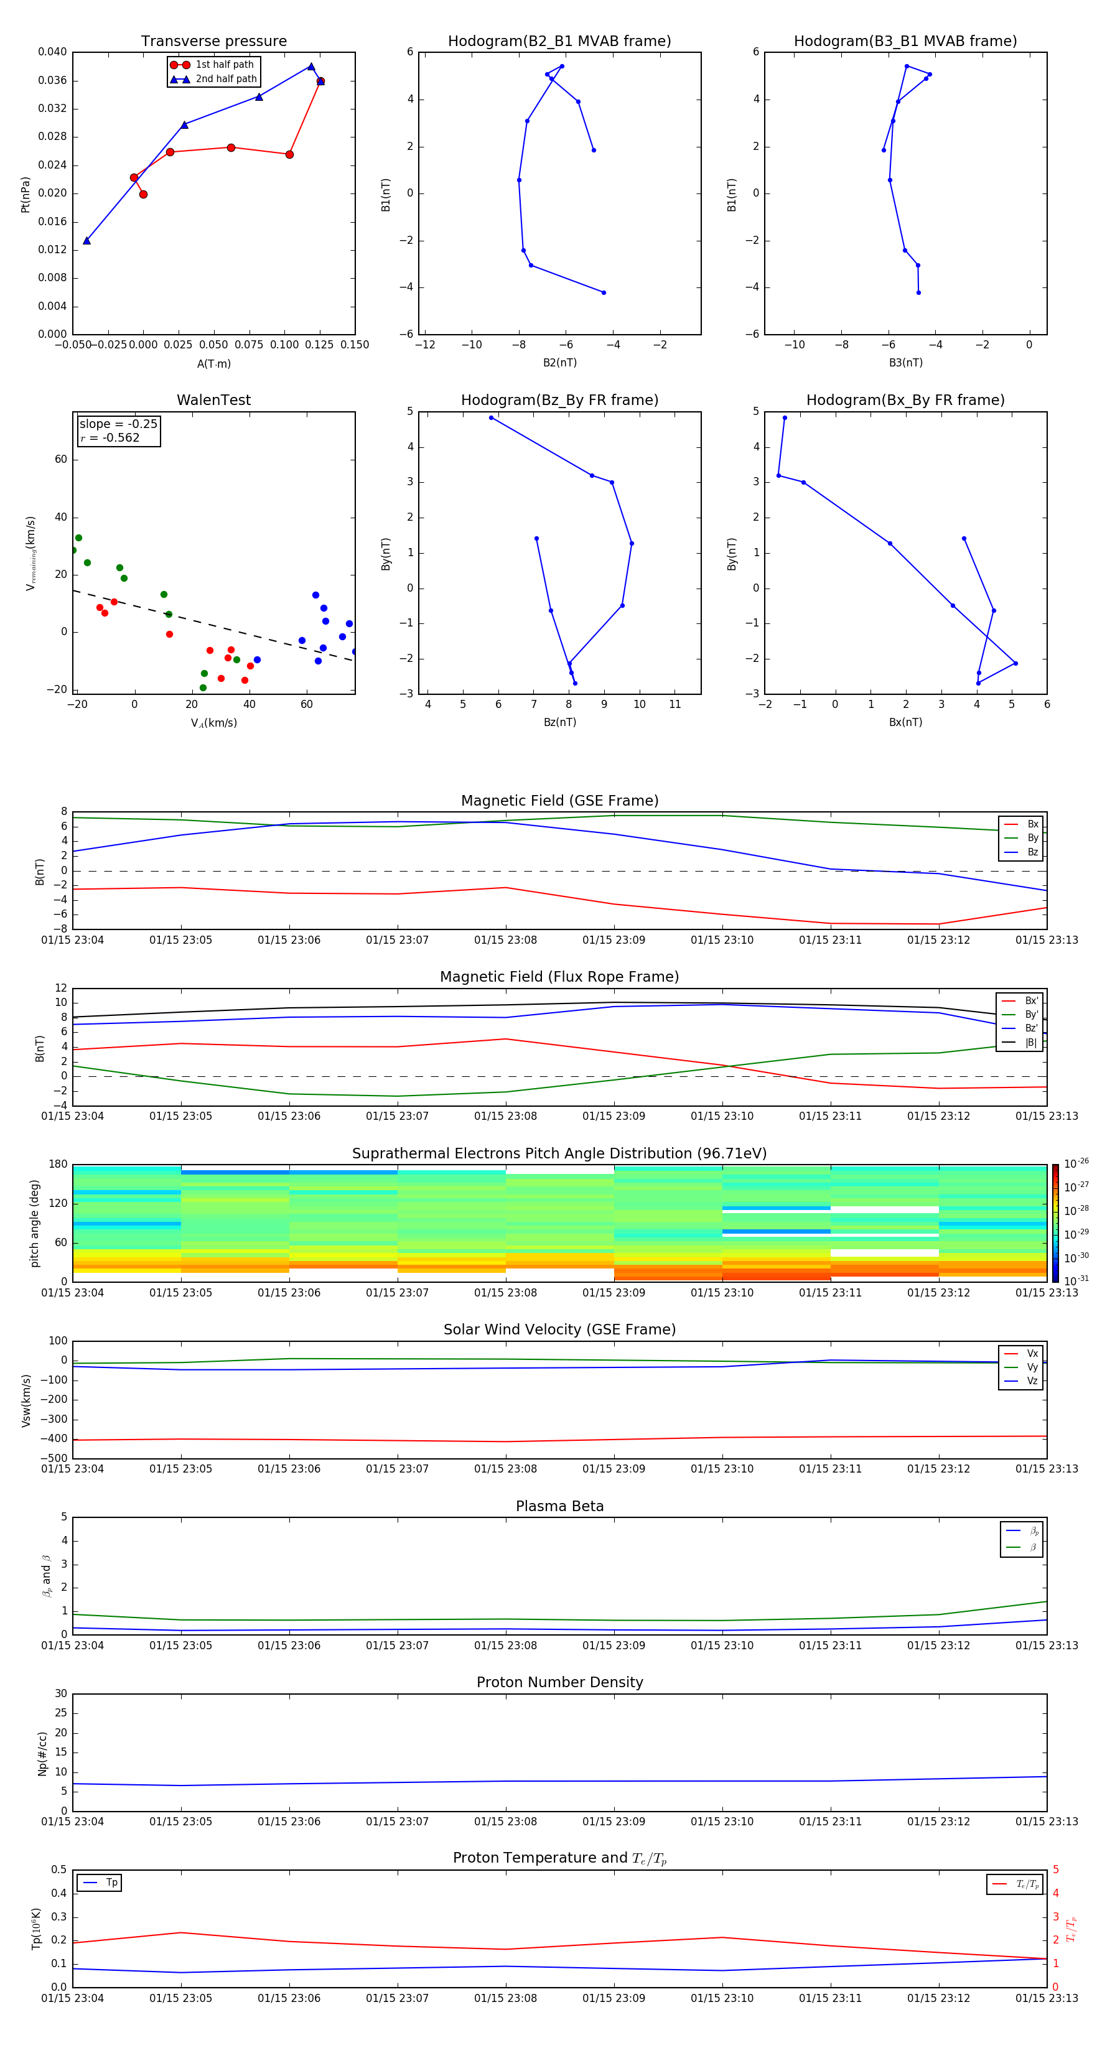Click the "2nd half path" legend entry
This screenshot has height=2053, width=1120.
point(213,79)
